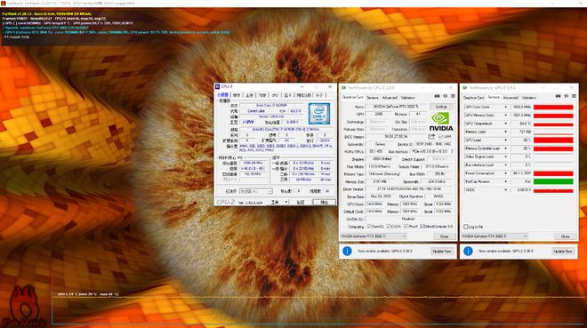Click the Lookup button in GPU-Z
Screen dimensions: 587x328
coord(441,107)
